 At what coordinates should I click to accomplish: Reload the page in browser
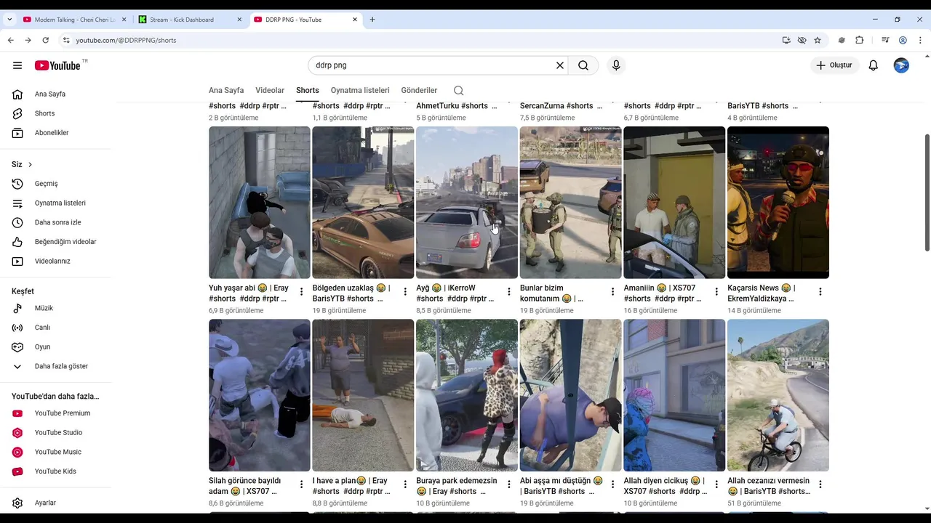(x=45, y=40)
